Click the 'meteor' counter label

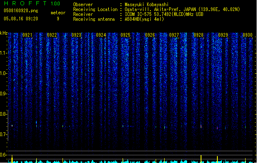(x=58, y=13)
